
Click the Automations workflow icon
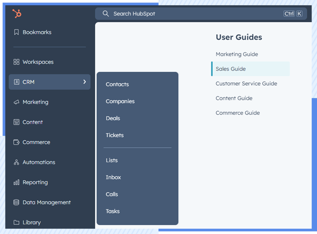pos(16,162)
